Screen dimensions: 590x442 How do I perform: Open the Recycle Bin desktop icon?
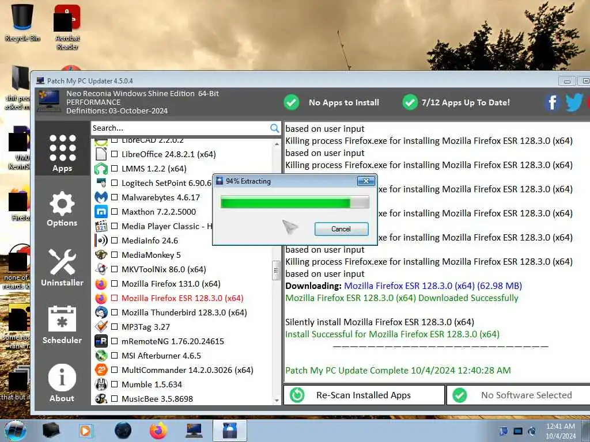22,22
